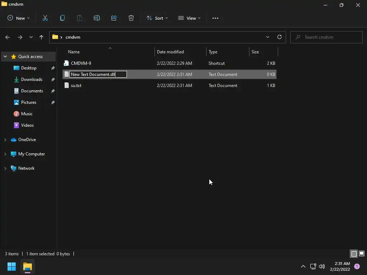Click the CMDVM-9 shortcut file icon
Viewport: 367px width, 275px height.
tap(66, 63)
